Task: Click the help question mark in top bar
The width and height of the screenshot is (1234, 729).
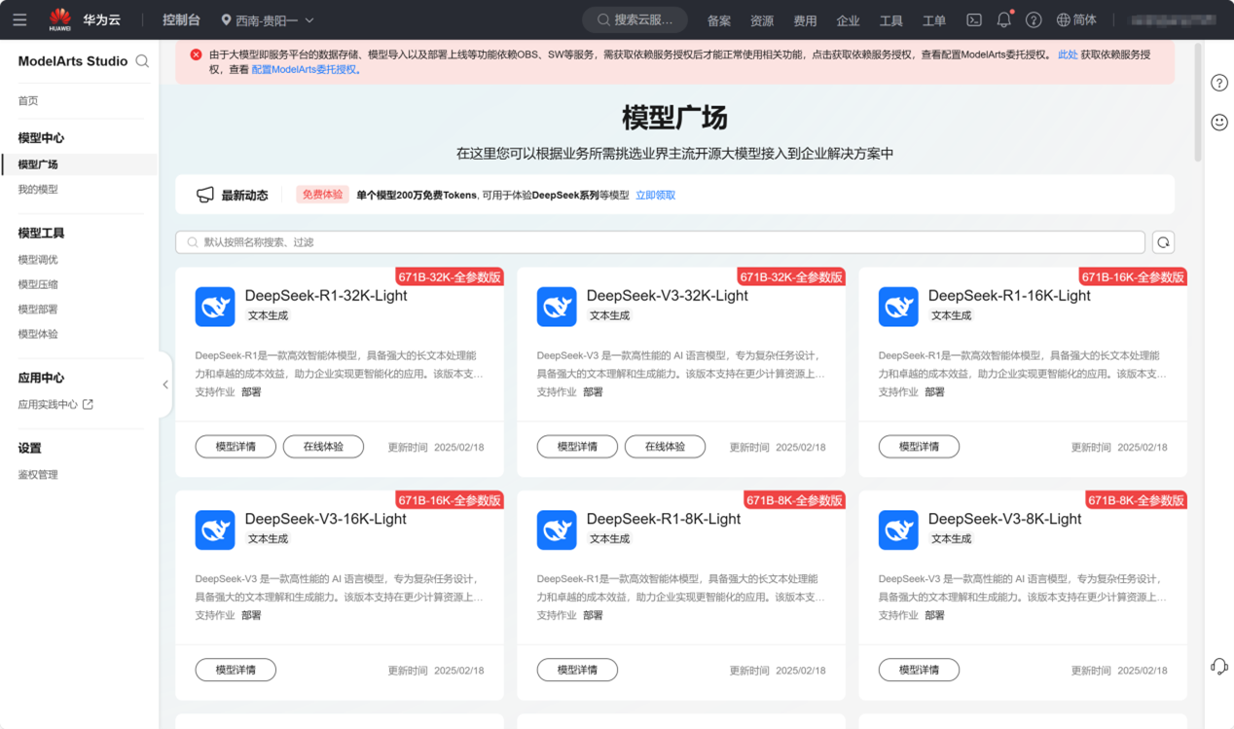Action: tap(1034, 19)
